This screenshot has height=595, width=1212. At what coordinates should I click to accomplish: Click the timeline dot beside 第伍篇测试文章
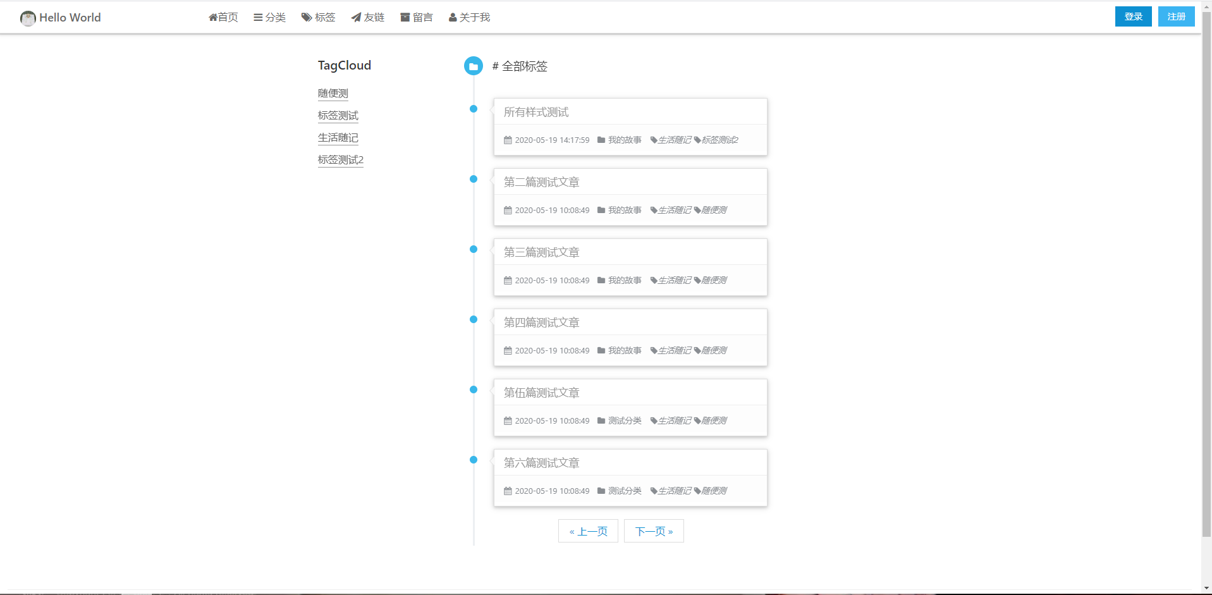[x=474, y=390]
